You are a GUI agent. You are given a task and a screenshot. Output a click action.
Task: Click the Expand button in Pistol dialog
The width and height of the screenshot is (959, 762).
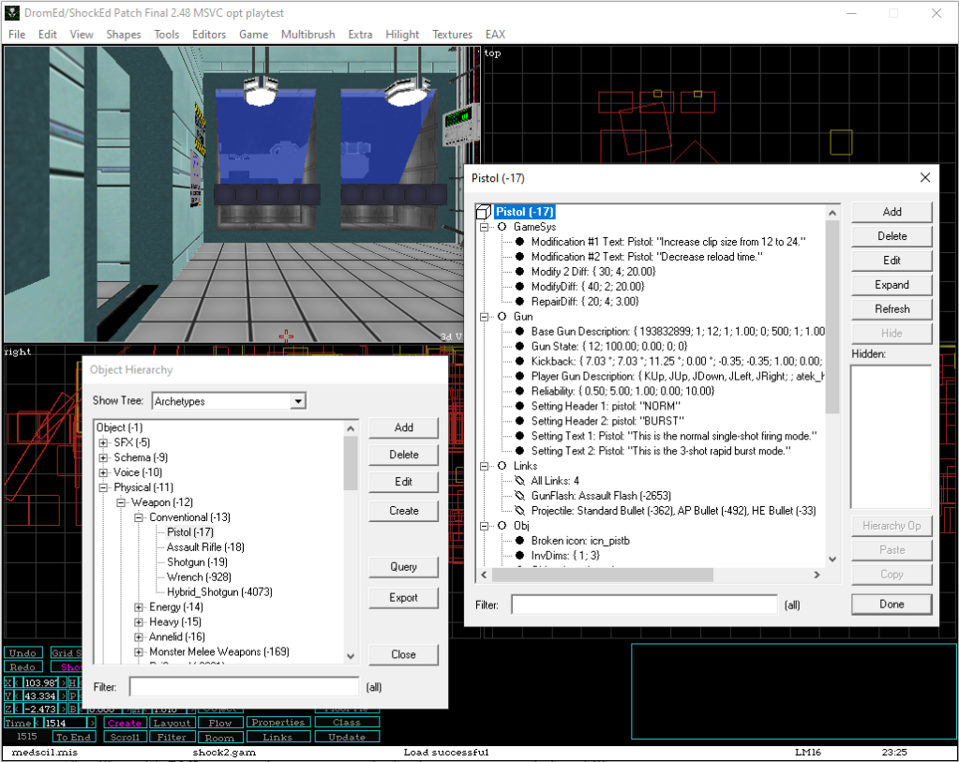pos(892,285)
